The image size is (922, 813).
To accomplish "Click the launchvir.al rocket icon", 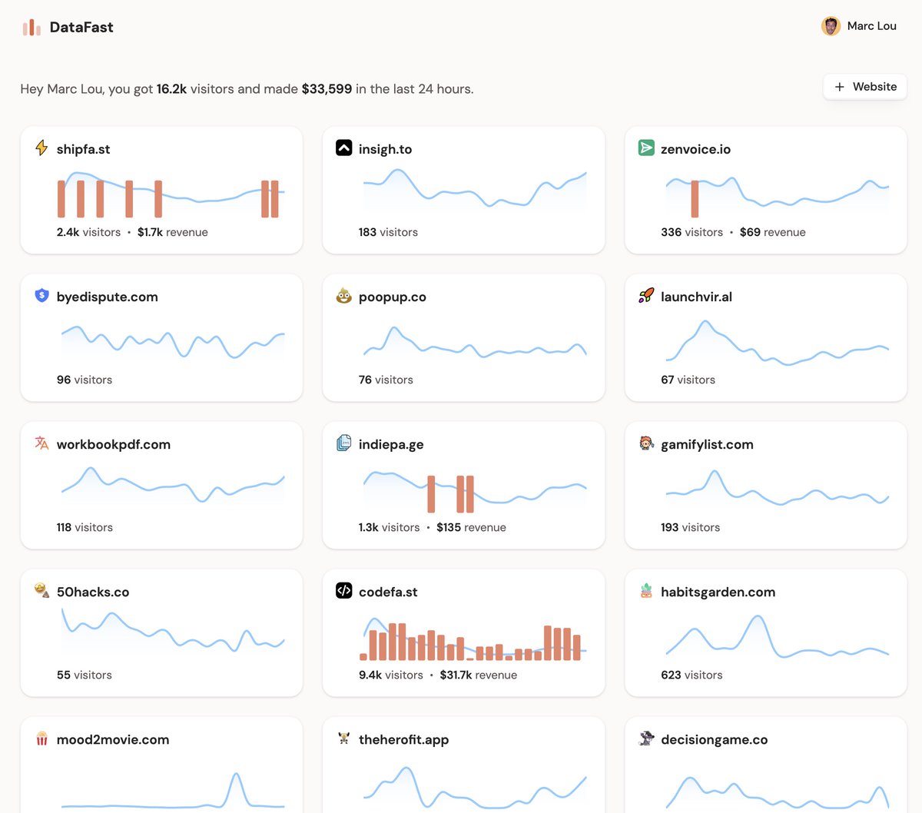I will pyautogui.click(x=646, y=296).
